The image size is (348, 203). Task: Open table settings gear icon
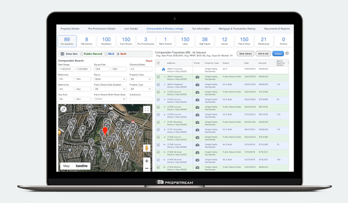(287, 53)
